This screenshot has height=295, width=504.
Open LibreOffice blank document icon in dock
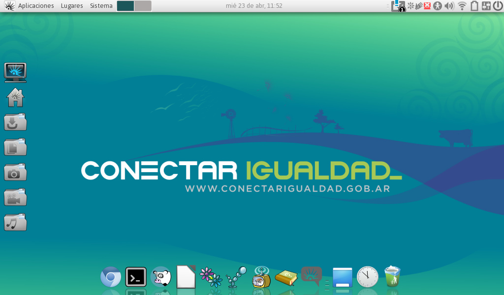(x=186, y=276)
